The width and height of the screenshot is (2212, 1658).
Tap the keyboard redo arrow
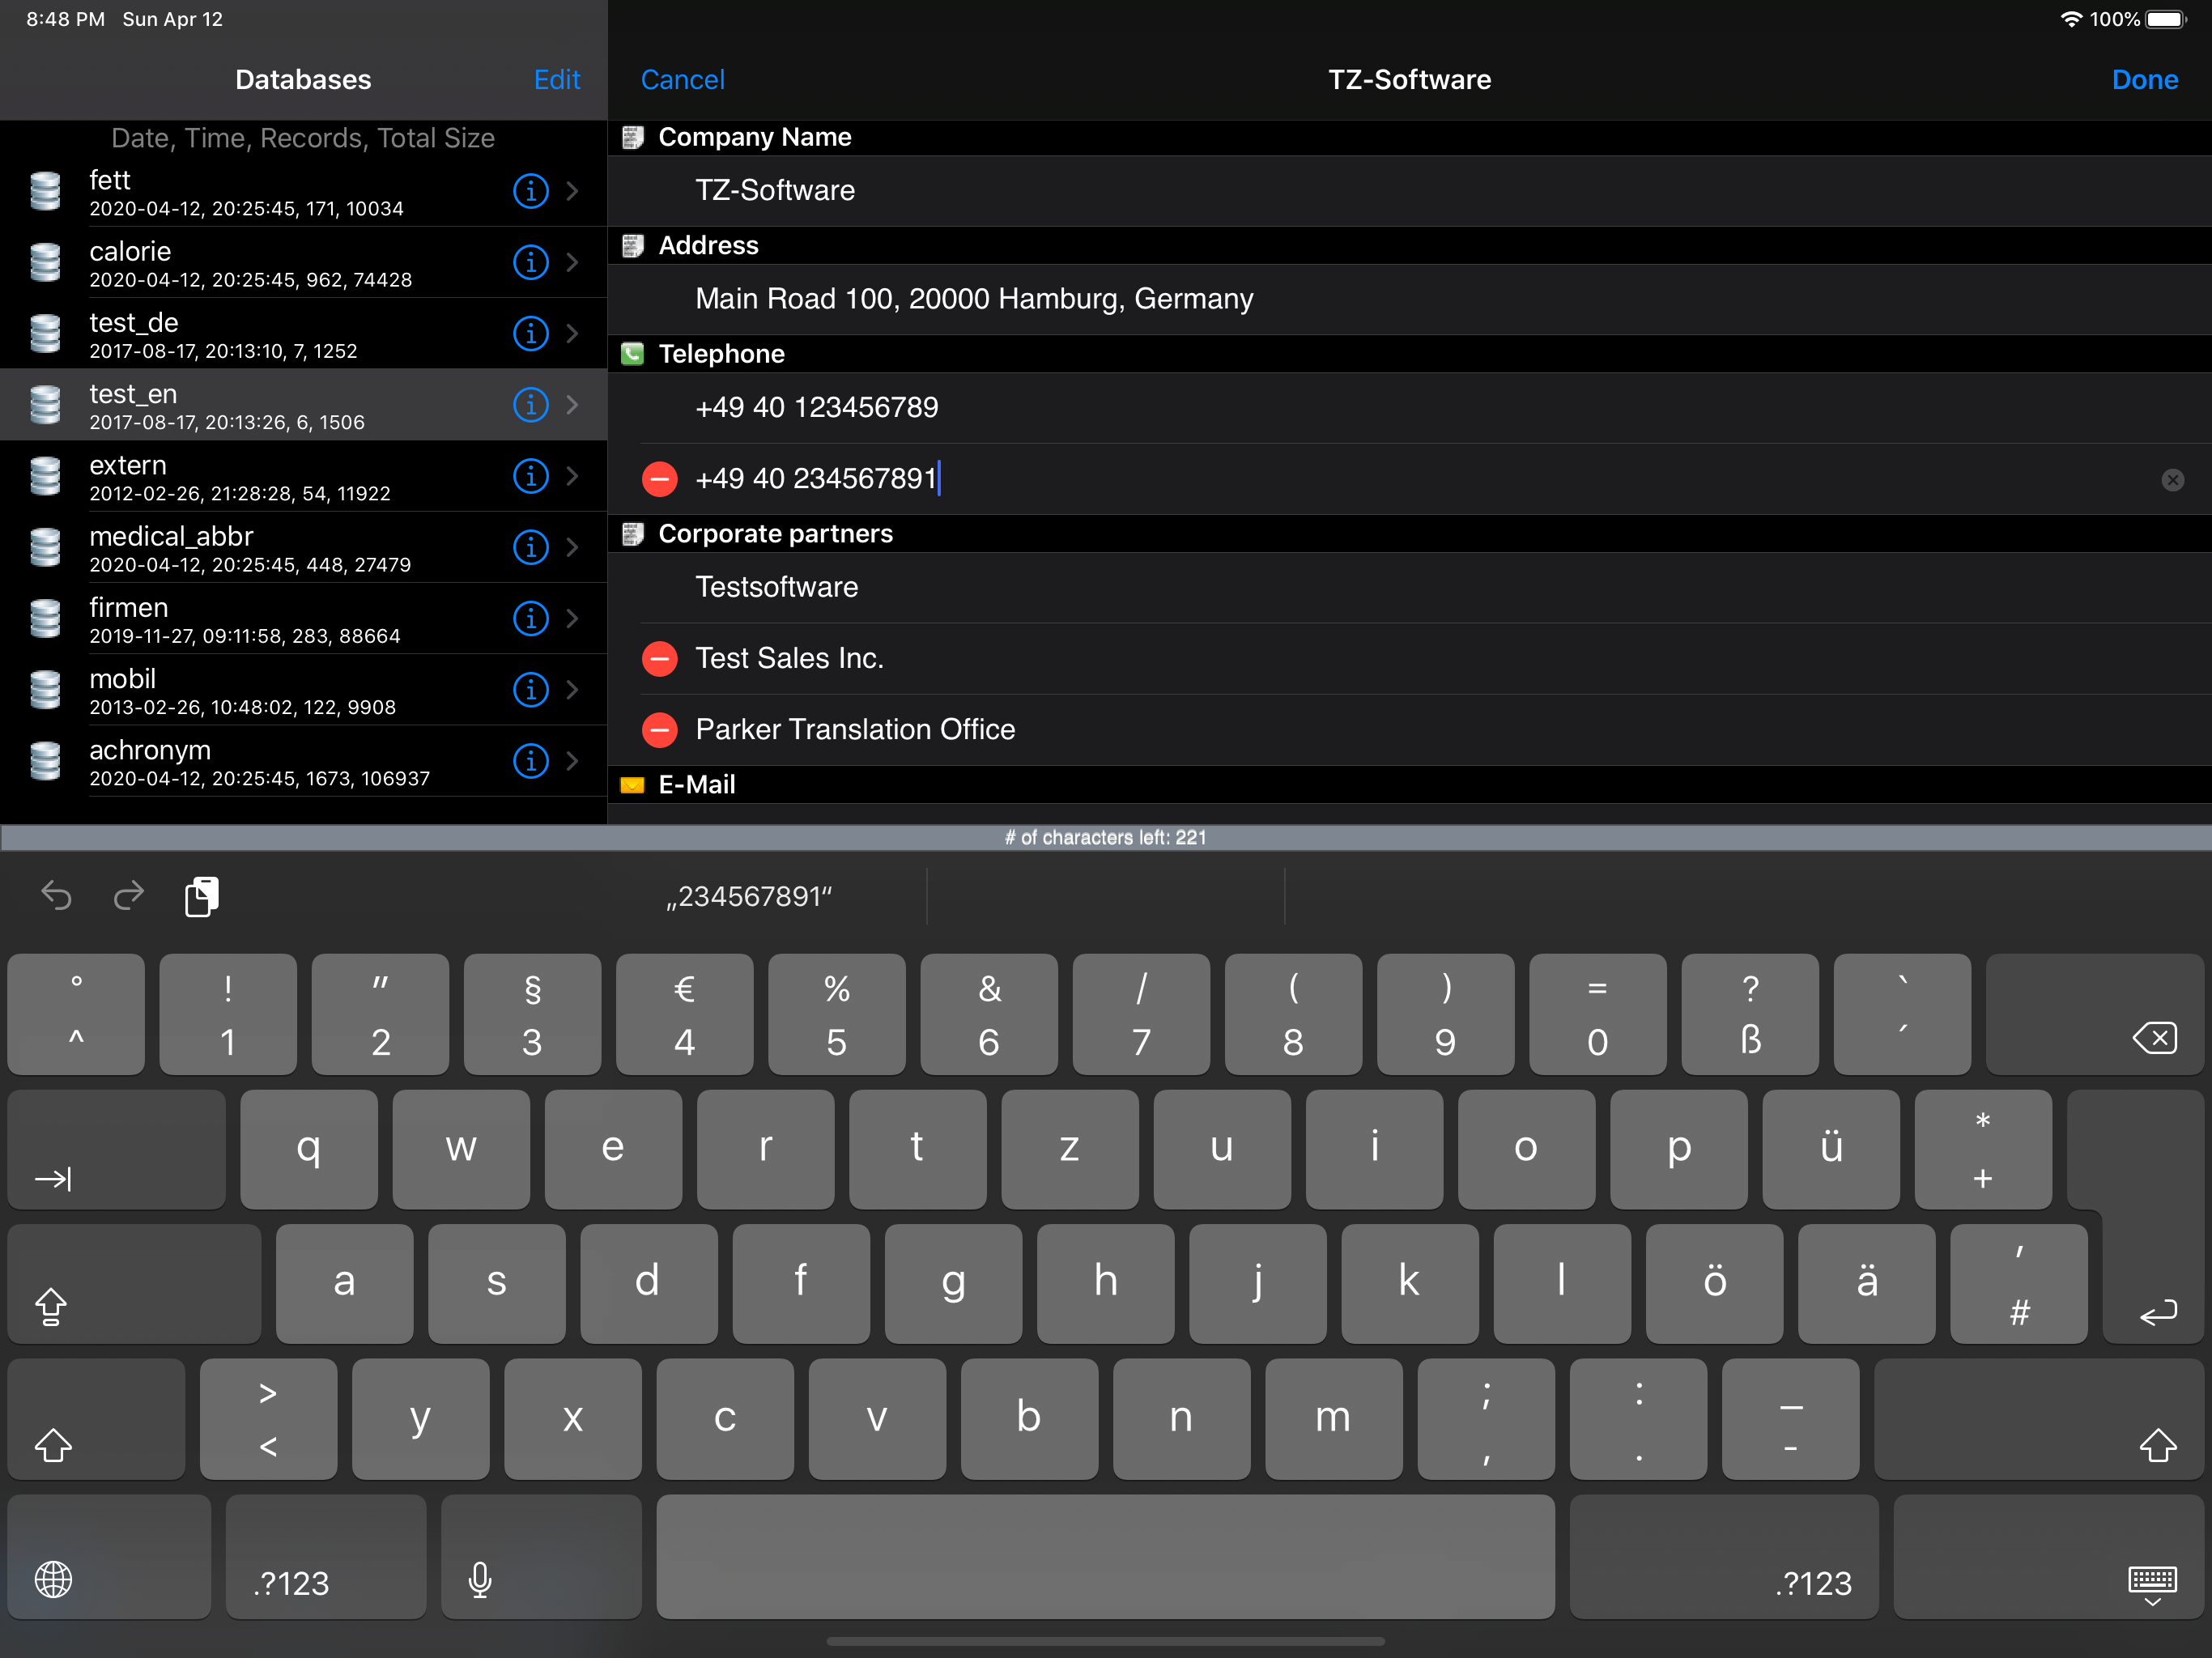pos(129,895)
